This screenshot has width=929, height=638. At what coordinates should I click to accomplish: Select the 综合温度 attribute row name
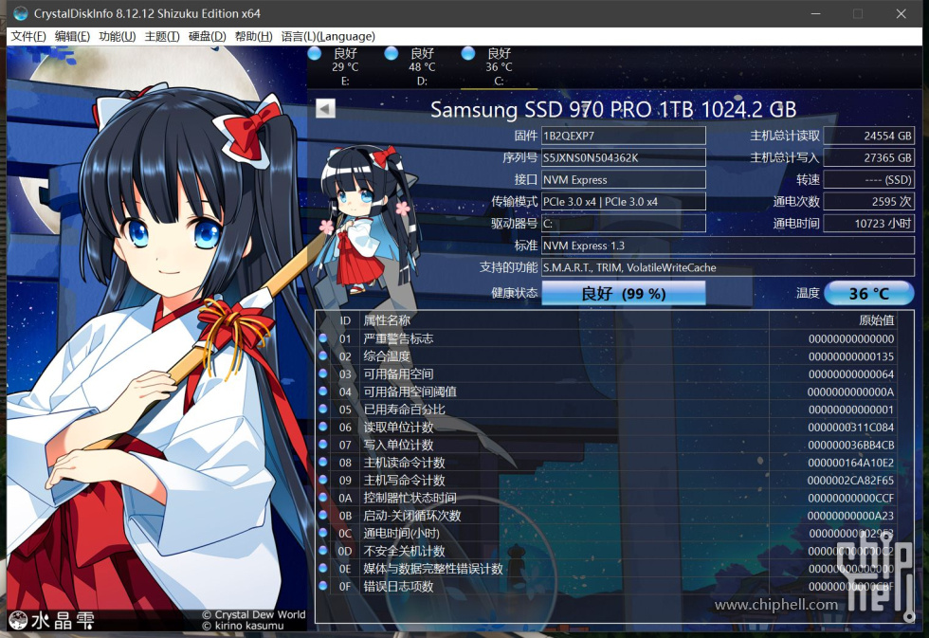tap(387, 356)
